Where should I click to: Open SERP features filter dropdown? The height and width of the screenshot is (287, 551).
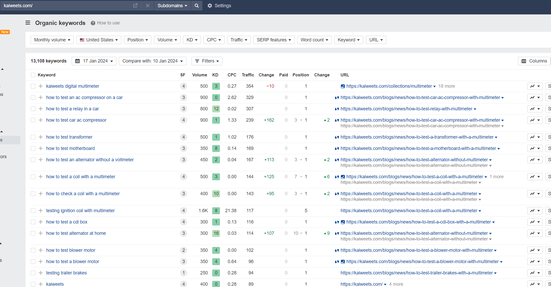click(274, 40)
